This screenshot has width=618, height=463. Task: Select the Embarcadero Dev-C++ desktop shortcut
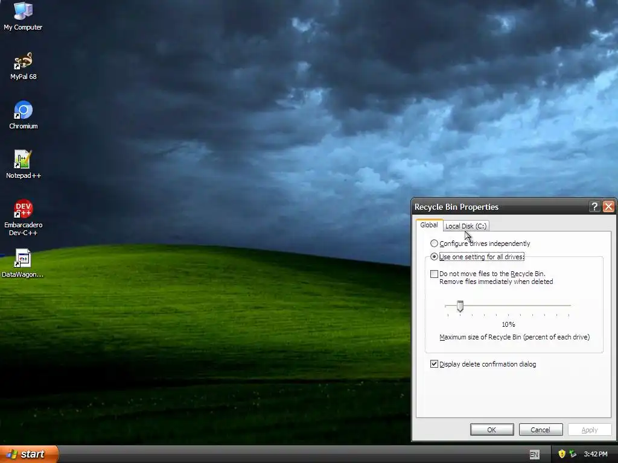[x=24, y=217]
